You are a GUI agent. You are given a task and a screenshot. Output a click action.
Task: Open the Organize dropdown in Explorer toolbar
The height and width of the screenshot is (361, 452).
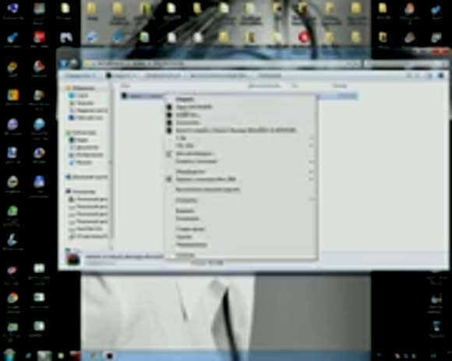pyautogui.click(x=79, y=75)
